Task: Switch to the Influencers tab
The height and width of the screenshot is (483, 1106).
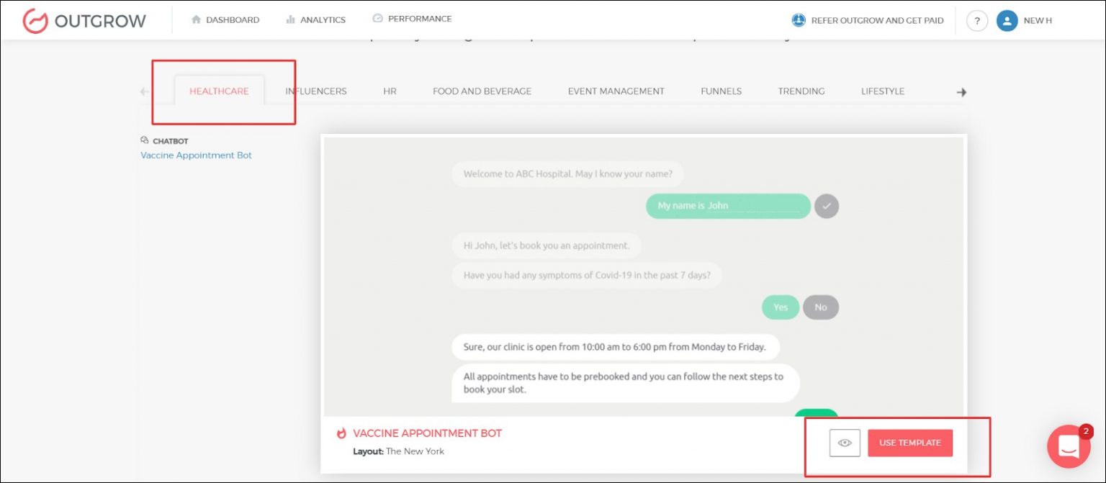Action: [x=316, y=91]
